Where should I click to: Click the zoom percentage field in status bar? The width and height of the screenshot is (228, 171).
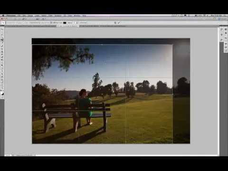[8, 155]
